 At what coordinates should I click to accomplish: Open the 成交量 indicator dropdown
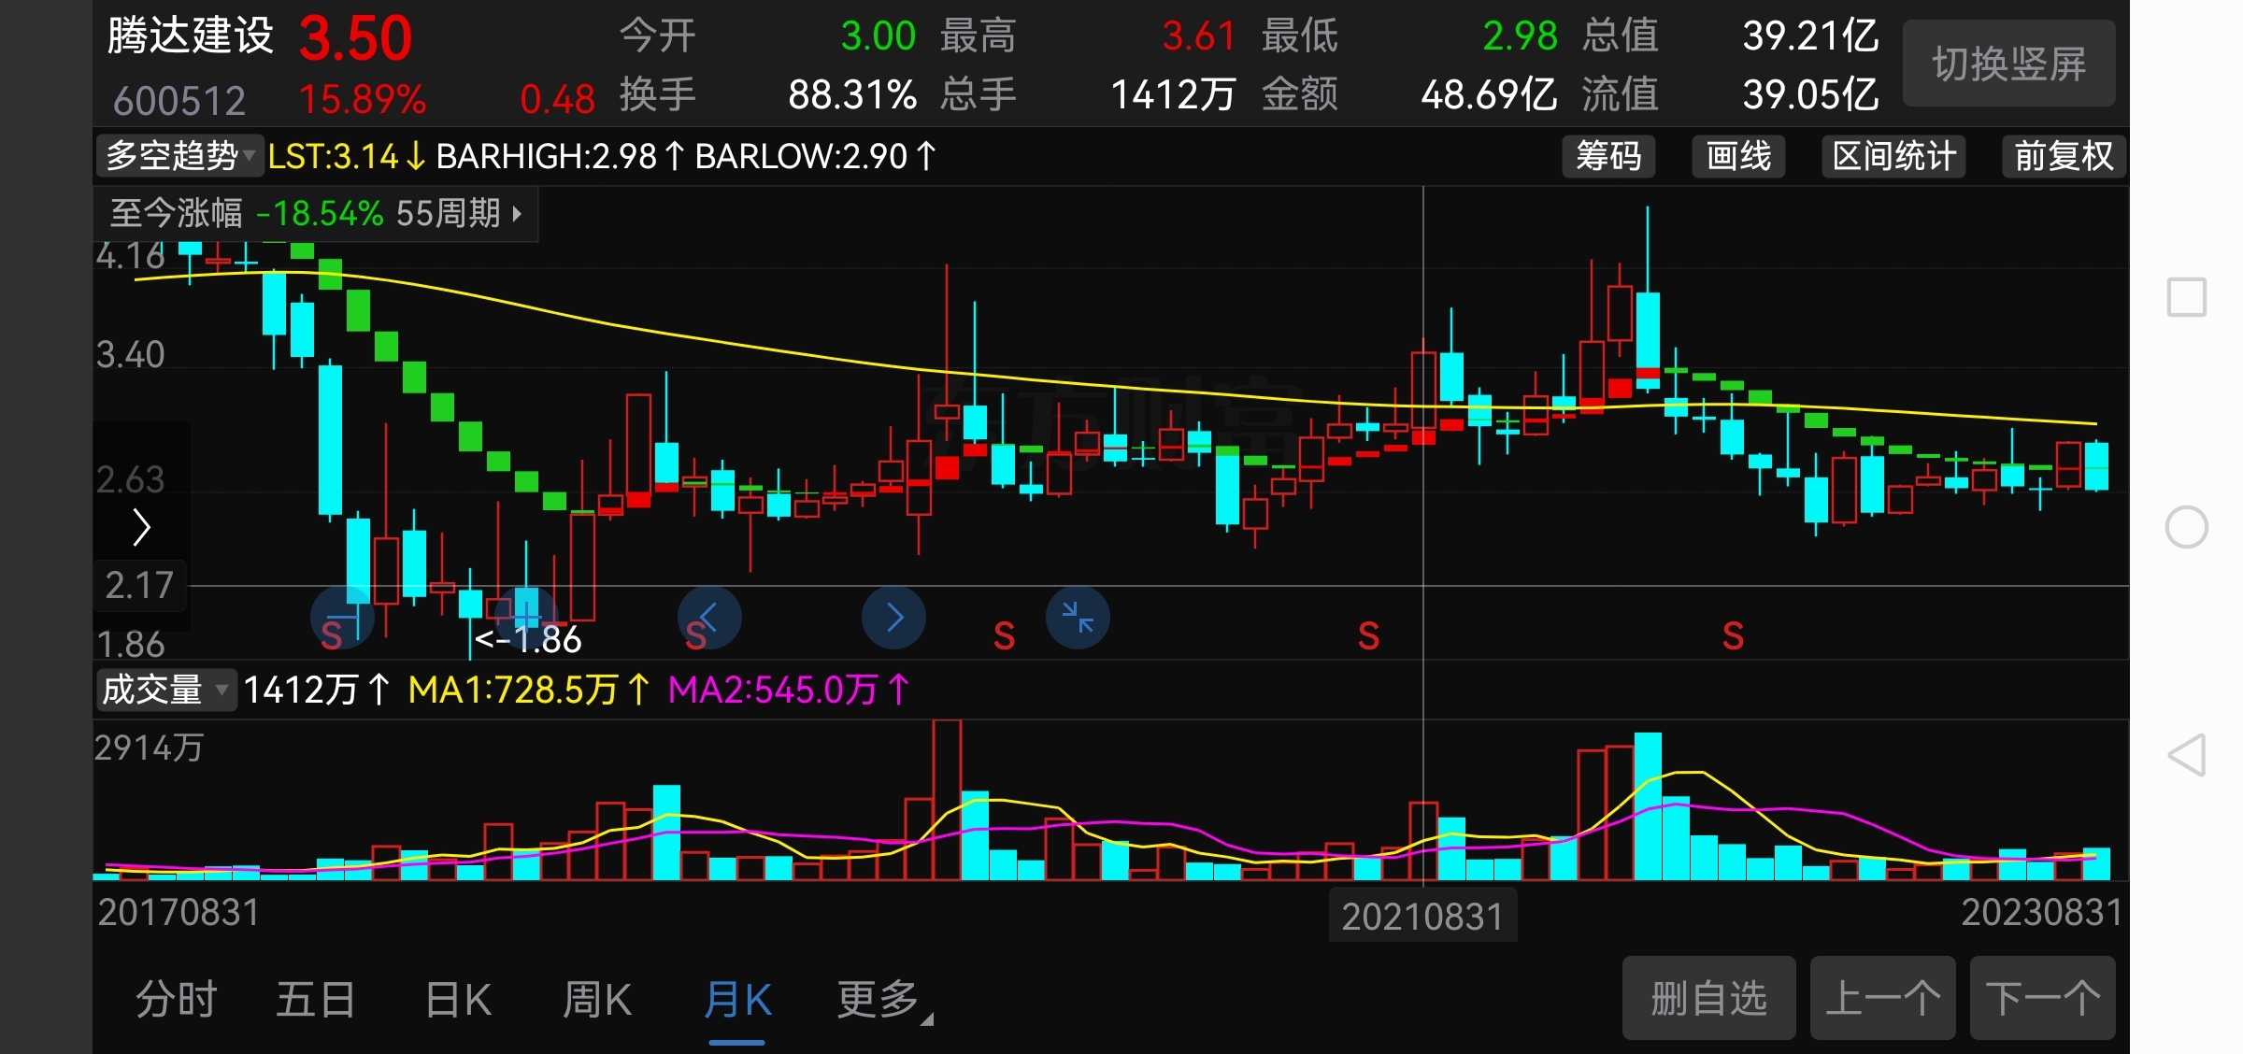(x=164, y=691)
